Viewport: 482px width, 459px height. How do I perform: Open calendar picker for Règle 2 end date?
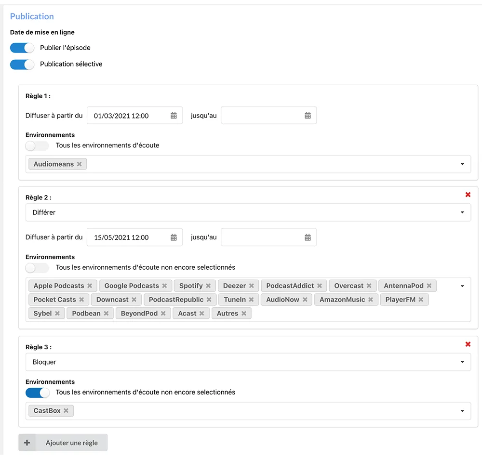(308, 237)
